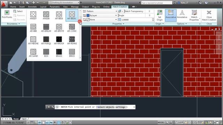The width and height of the screenshot is (223, 125).
Task: Click the Hatch Creation ribbon tab
Action: (x=120, y=7)
